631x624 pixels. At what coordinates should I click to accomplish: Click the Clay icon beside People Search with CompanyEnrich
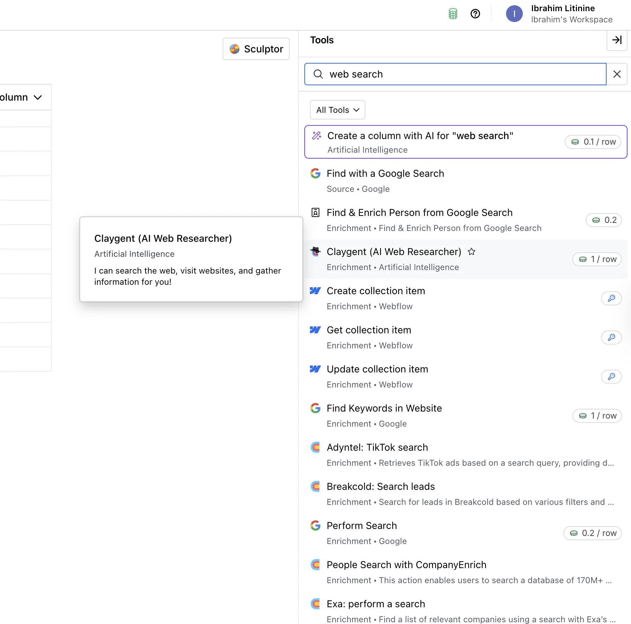coord(315,565)
